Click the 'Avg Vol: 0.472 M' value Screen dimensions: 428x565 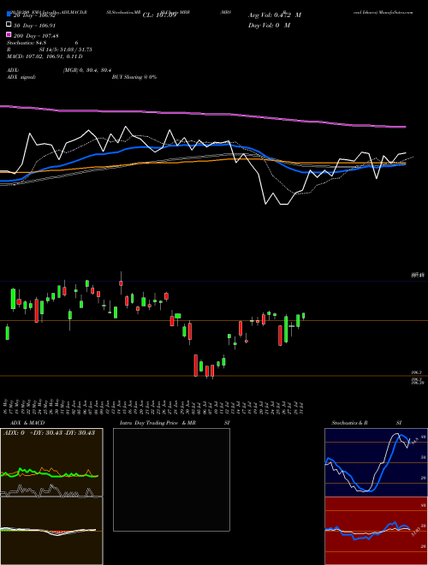pos(275,15)
